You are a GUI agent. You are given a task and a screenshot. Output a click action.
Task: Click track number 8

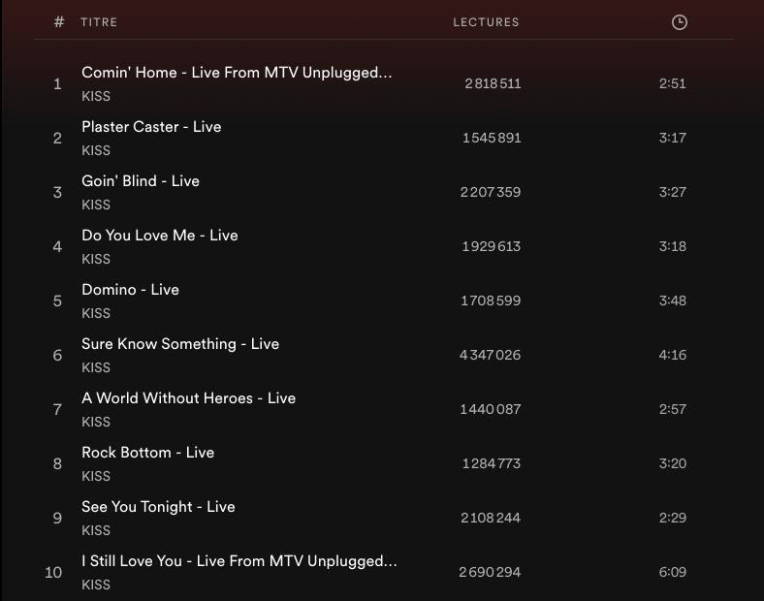point(57,464)
